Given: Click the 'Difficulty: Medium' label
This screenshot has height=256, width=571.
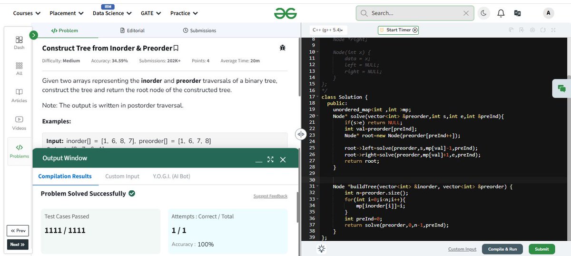Looking at the screenshot, I should [61, 61].
